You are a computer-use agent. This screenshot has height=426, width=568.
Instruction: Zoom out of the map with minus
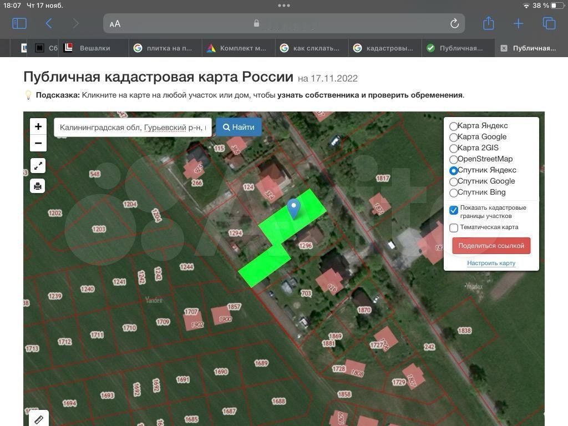click(x=38, y=143)
